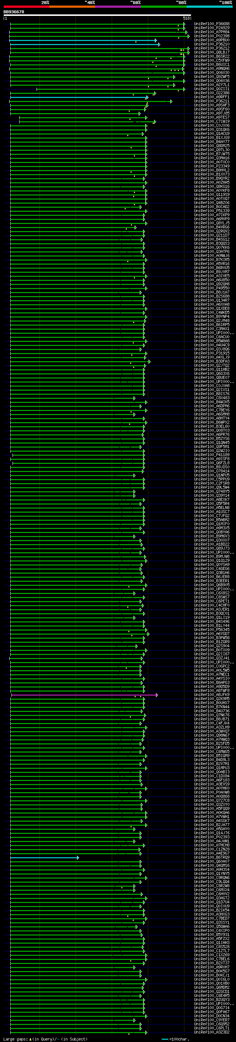Viewport: 236px width, 1042px height.
Task: Open hit UniRef100_Q1MPU3
Action: [212, 768]
